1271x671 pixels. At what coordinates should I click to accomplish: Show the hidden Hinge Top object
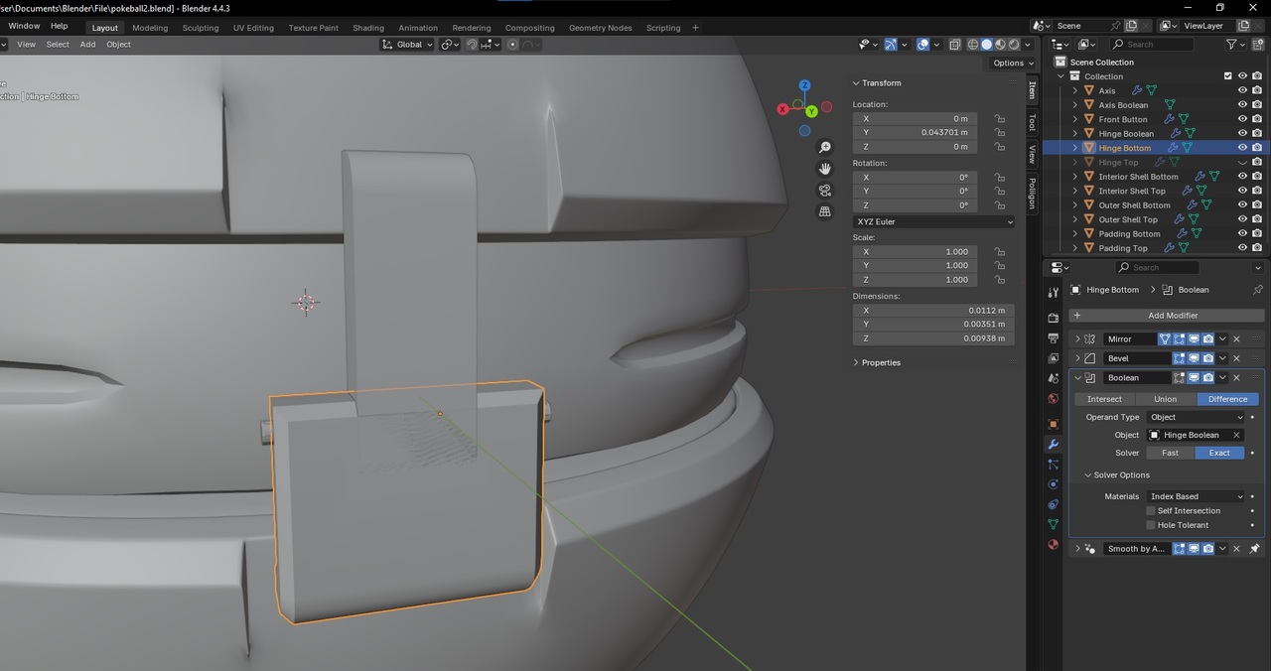1241,163
